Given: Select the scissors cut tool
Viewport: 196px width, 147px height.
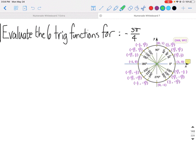Looking at the screenshot, I should click(x=143, y=8).
